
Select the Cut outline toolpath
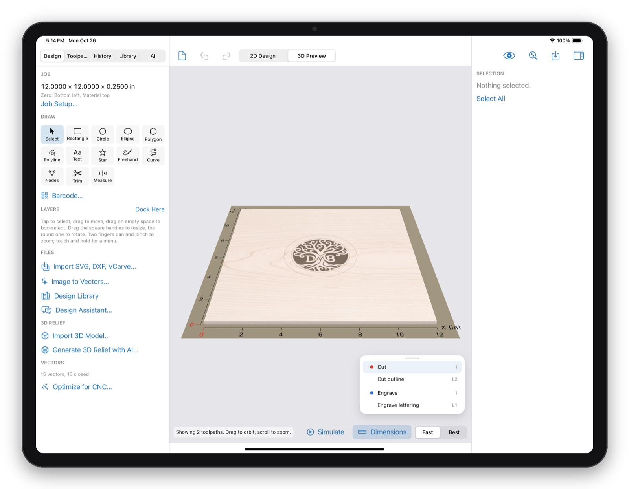(x=412, y=379)
